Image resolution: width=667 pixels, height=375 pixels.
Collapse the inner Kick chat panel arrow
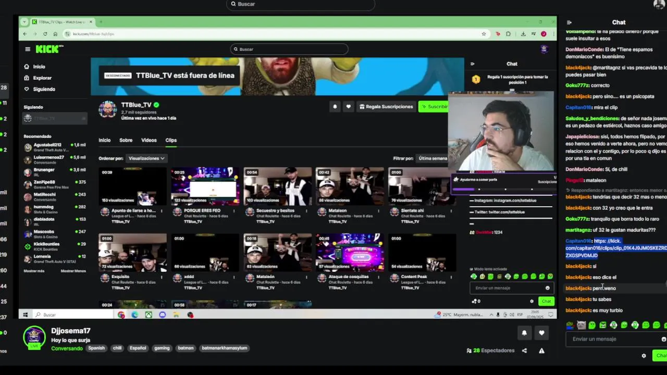(x=473, y=64)
